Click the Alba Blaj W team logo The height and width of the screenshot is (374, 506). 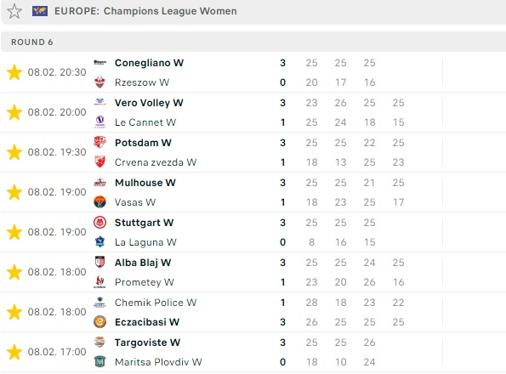coord(99,263)
